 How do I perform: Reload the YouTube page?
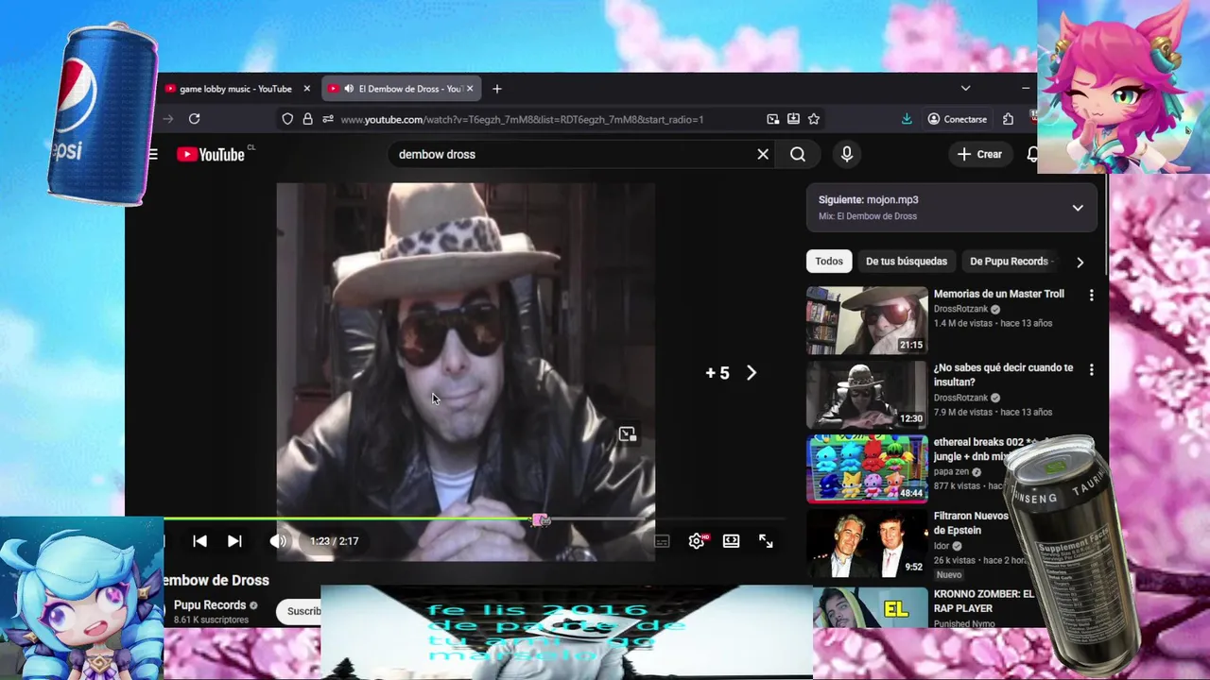pyautogui.click(x=194, y=119)
